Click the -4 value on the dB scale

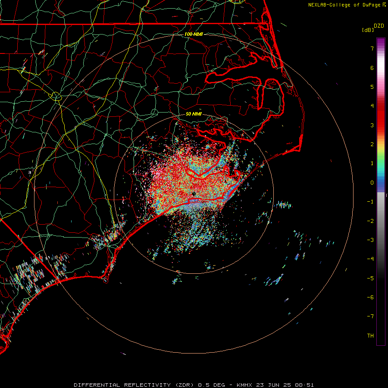coord(370,259)
